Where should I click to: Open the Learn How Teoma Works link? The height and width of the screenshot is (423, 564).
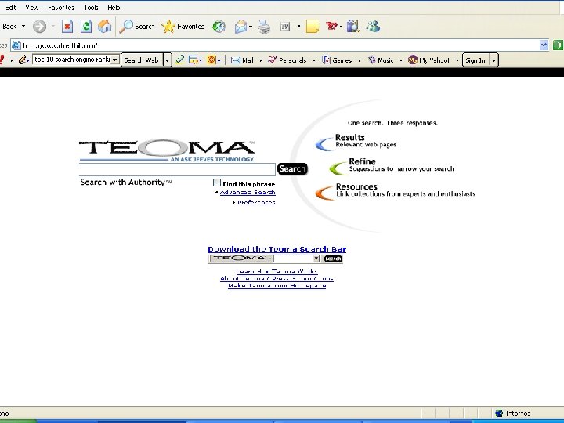(x=277, y=272)
